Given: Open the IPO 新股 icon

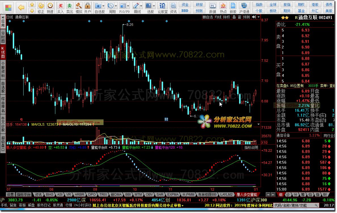Looking at the screenshot, I should click(233, 8).
